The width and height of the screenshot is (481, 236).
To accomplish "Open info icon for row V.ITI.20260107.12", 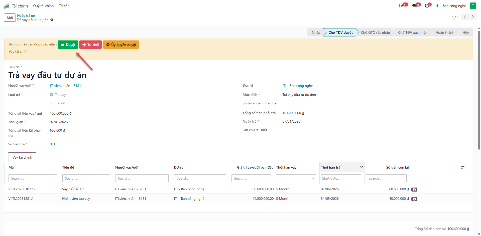I will point(414,190).
